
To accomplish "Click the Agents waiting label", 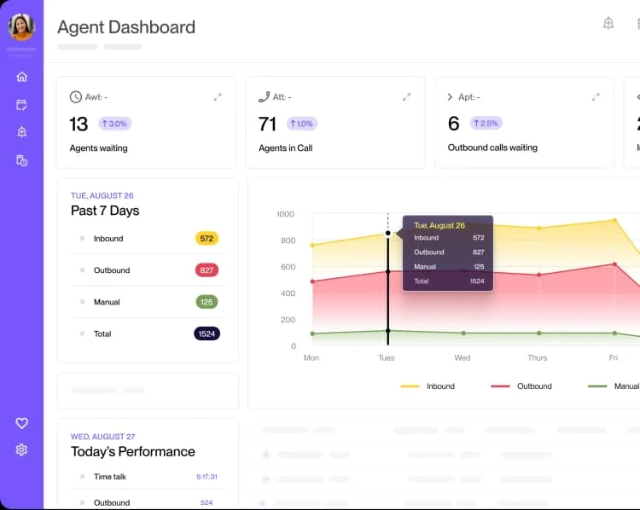I will (98, 148).
